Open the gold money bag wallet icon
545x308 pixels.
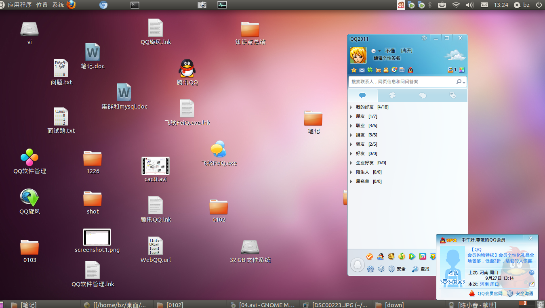386,70
